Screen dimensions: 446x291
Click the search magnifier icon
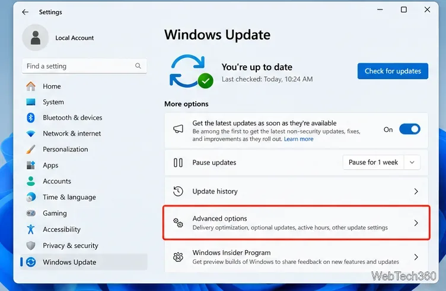(x=138, y=66)
